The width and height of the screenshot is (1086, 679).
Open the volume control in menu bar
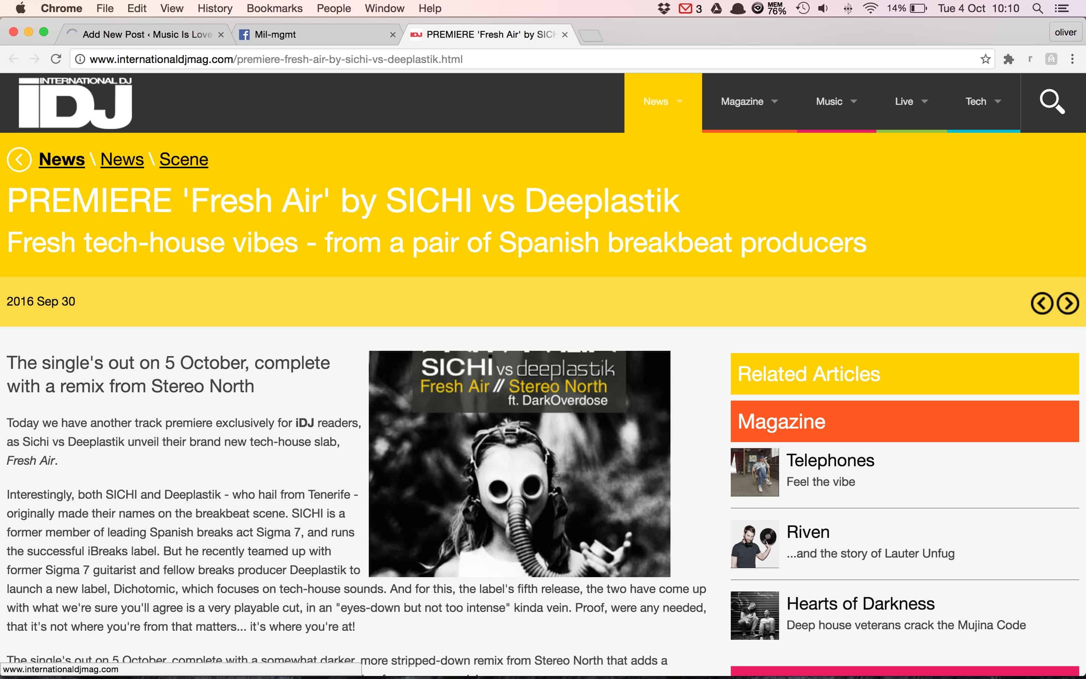pos(823,9)
